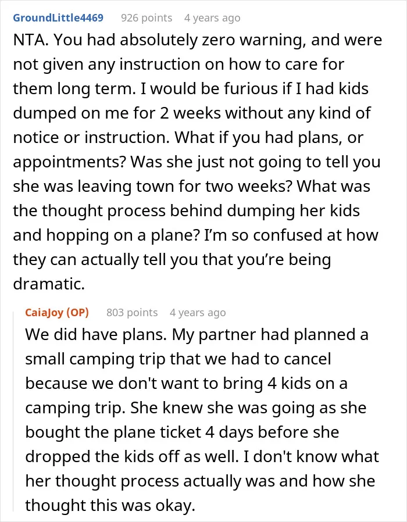The height and width of the screenshot is (522, 407).
Task: Open GroundLittle4469's user profile
Action: click(58, 17)
